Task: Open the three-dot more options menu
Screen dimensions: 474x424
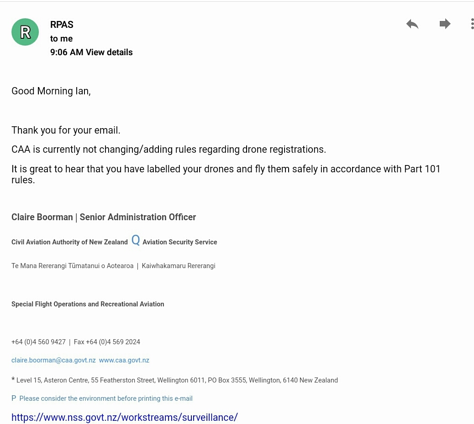Action: coord(472,24)
